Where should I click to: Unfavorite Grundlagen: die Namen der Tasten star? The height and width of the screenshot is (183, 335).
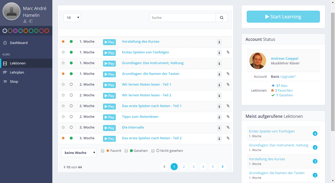pos(63,74)
